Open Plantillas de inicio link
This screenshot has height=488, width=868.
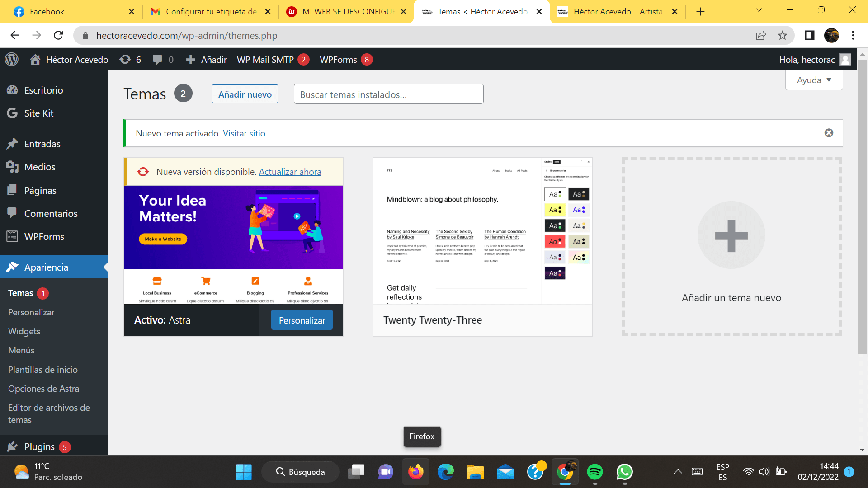click(x=43, y=370)
